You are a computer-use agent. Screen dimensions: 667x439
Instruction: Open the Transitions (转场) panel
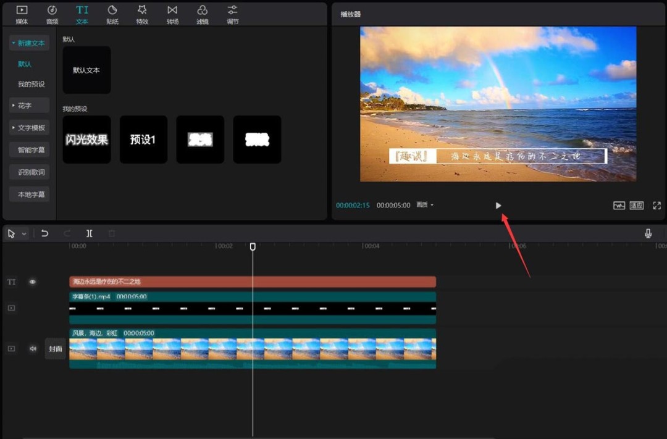click(172, 14)
